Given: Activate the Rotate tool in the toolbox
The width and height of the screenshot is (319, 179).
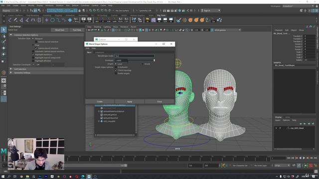Looking at the screenshot, I should [3, 54].
